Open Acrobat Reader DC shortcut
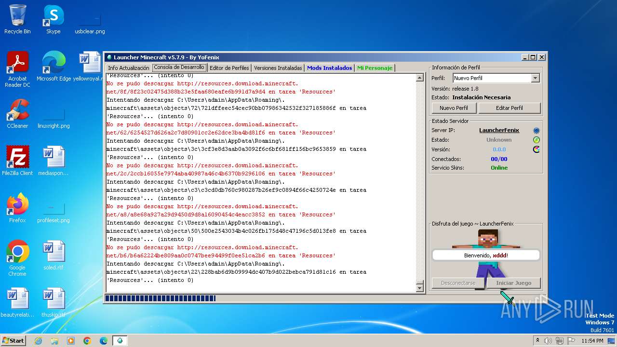 click(x=17, y=69)
